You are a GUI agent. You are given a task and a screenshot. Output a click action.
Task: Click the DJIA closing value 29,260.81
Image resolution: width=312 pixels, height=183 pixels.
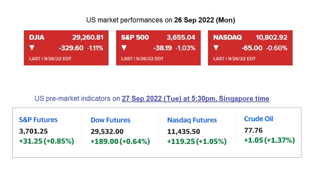88,38
